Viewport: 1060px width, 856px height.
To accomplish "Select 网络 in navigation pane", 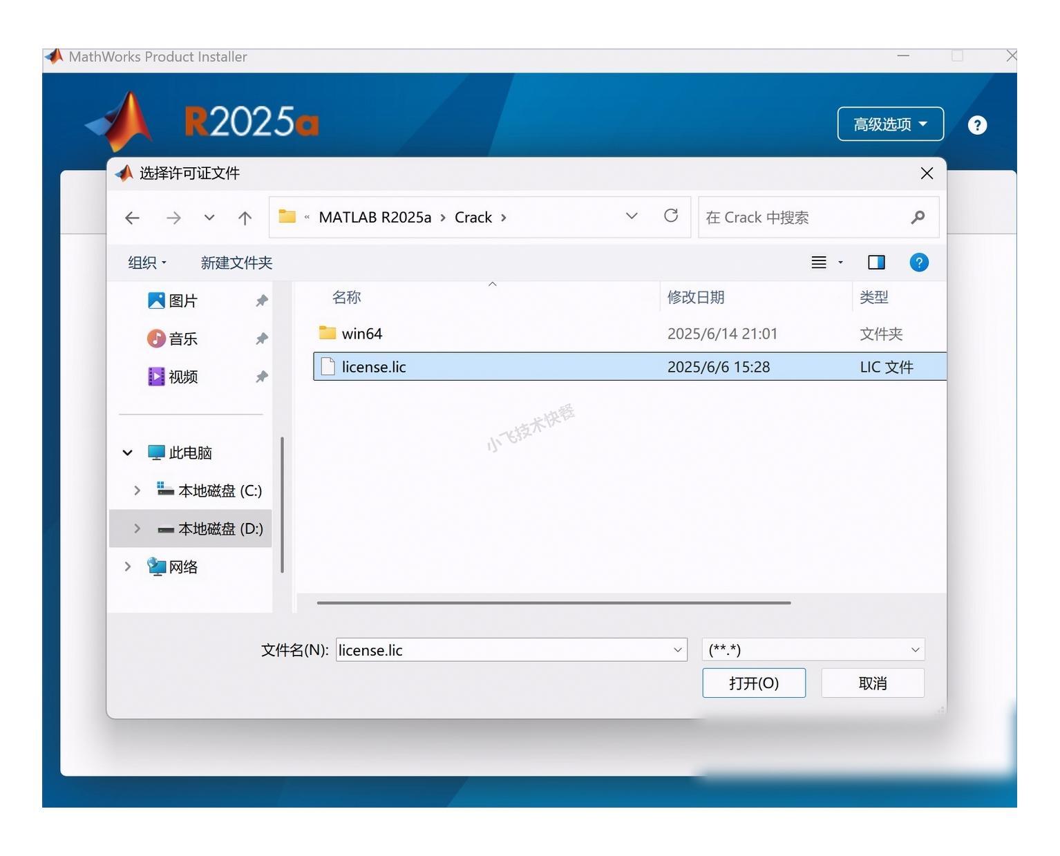I will coord(173,567).
